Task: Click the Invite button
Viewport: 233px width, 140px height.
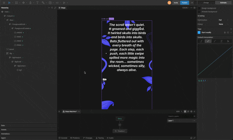Action: (176, 3)
